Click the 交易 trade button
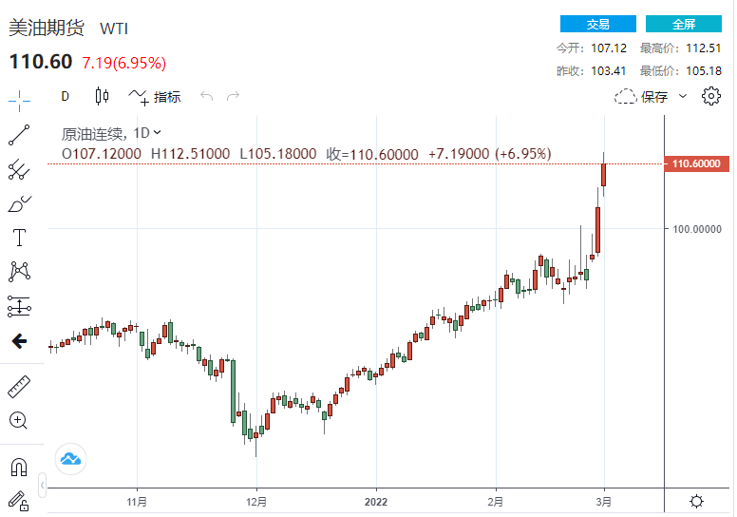This screenshot has width=737, height=517. click(598, 24)
